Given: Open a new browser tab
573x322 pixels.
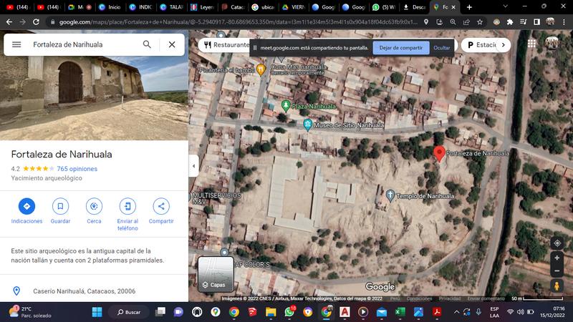Looking at the screenshot, I should tap(469, 7).
